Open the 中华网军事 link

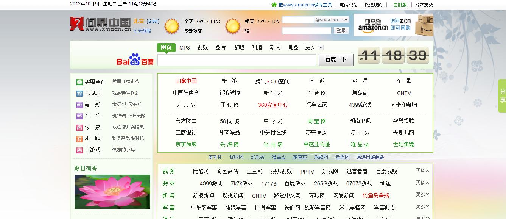click(204, 208)
